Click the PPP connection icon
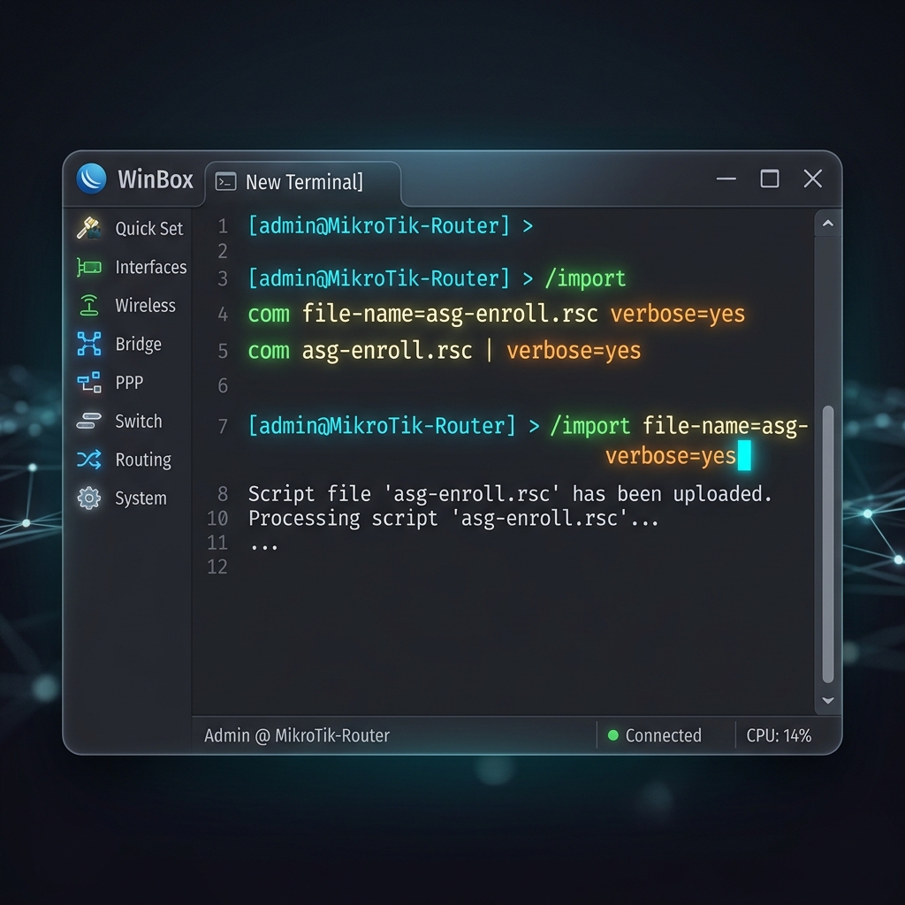Screen dimensions: 905x905 coord(89,382)
